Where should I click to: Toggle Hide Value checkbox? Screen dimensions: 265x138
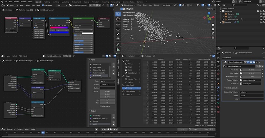pos(101,106)
